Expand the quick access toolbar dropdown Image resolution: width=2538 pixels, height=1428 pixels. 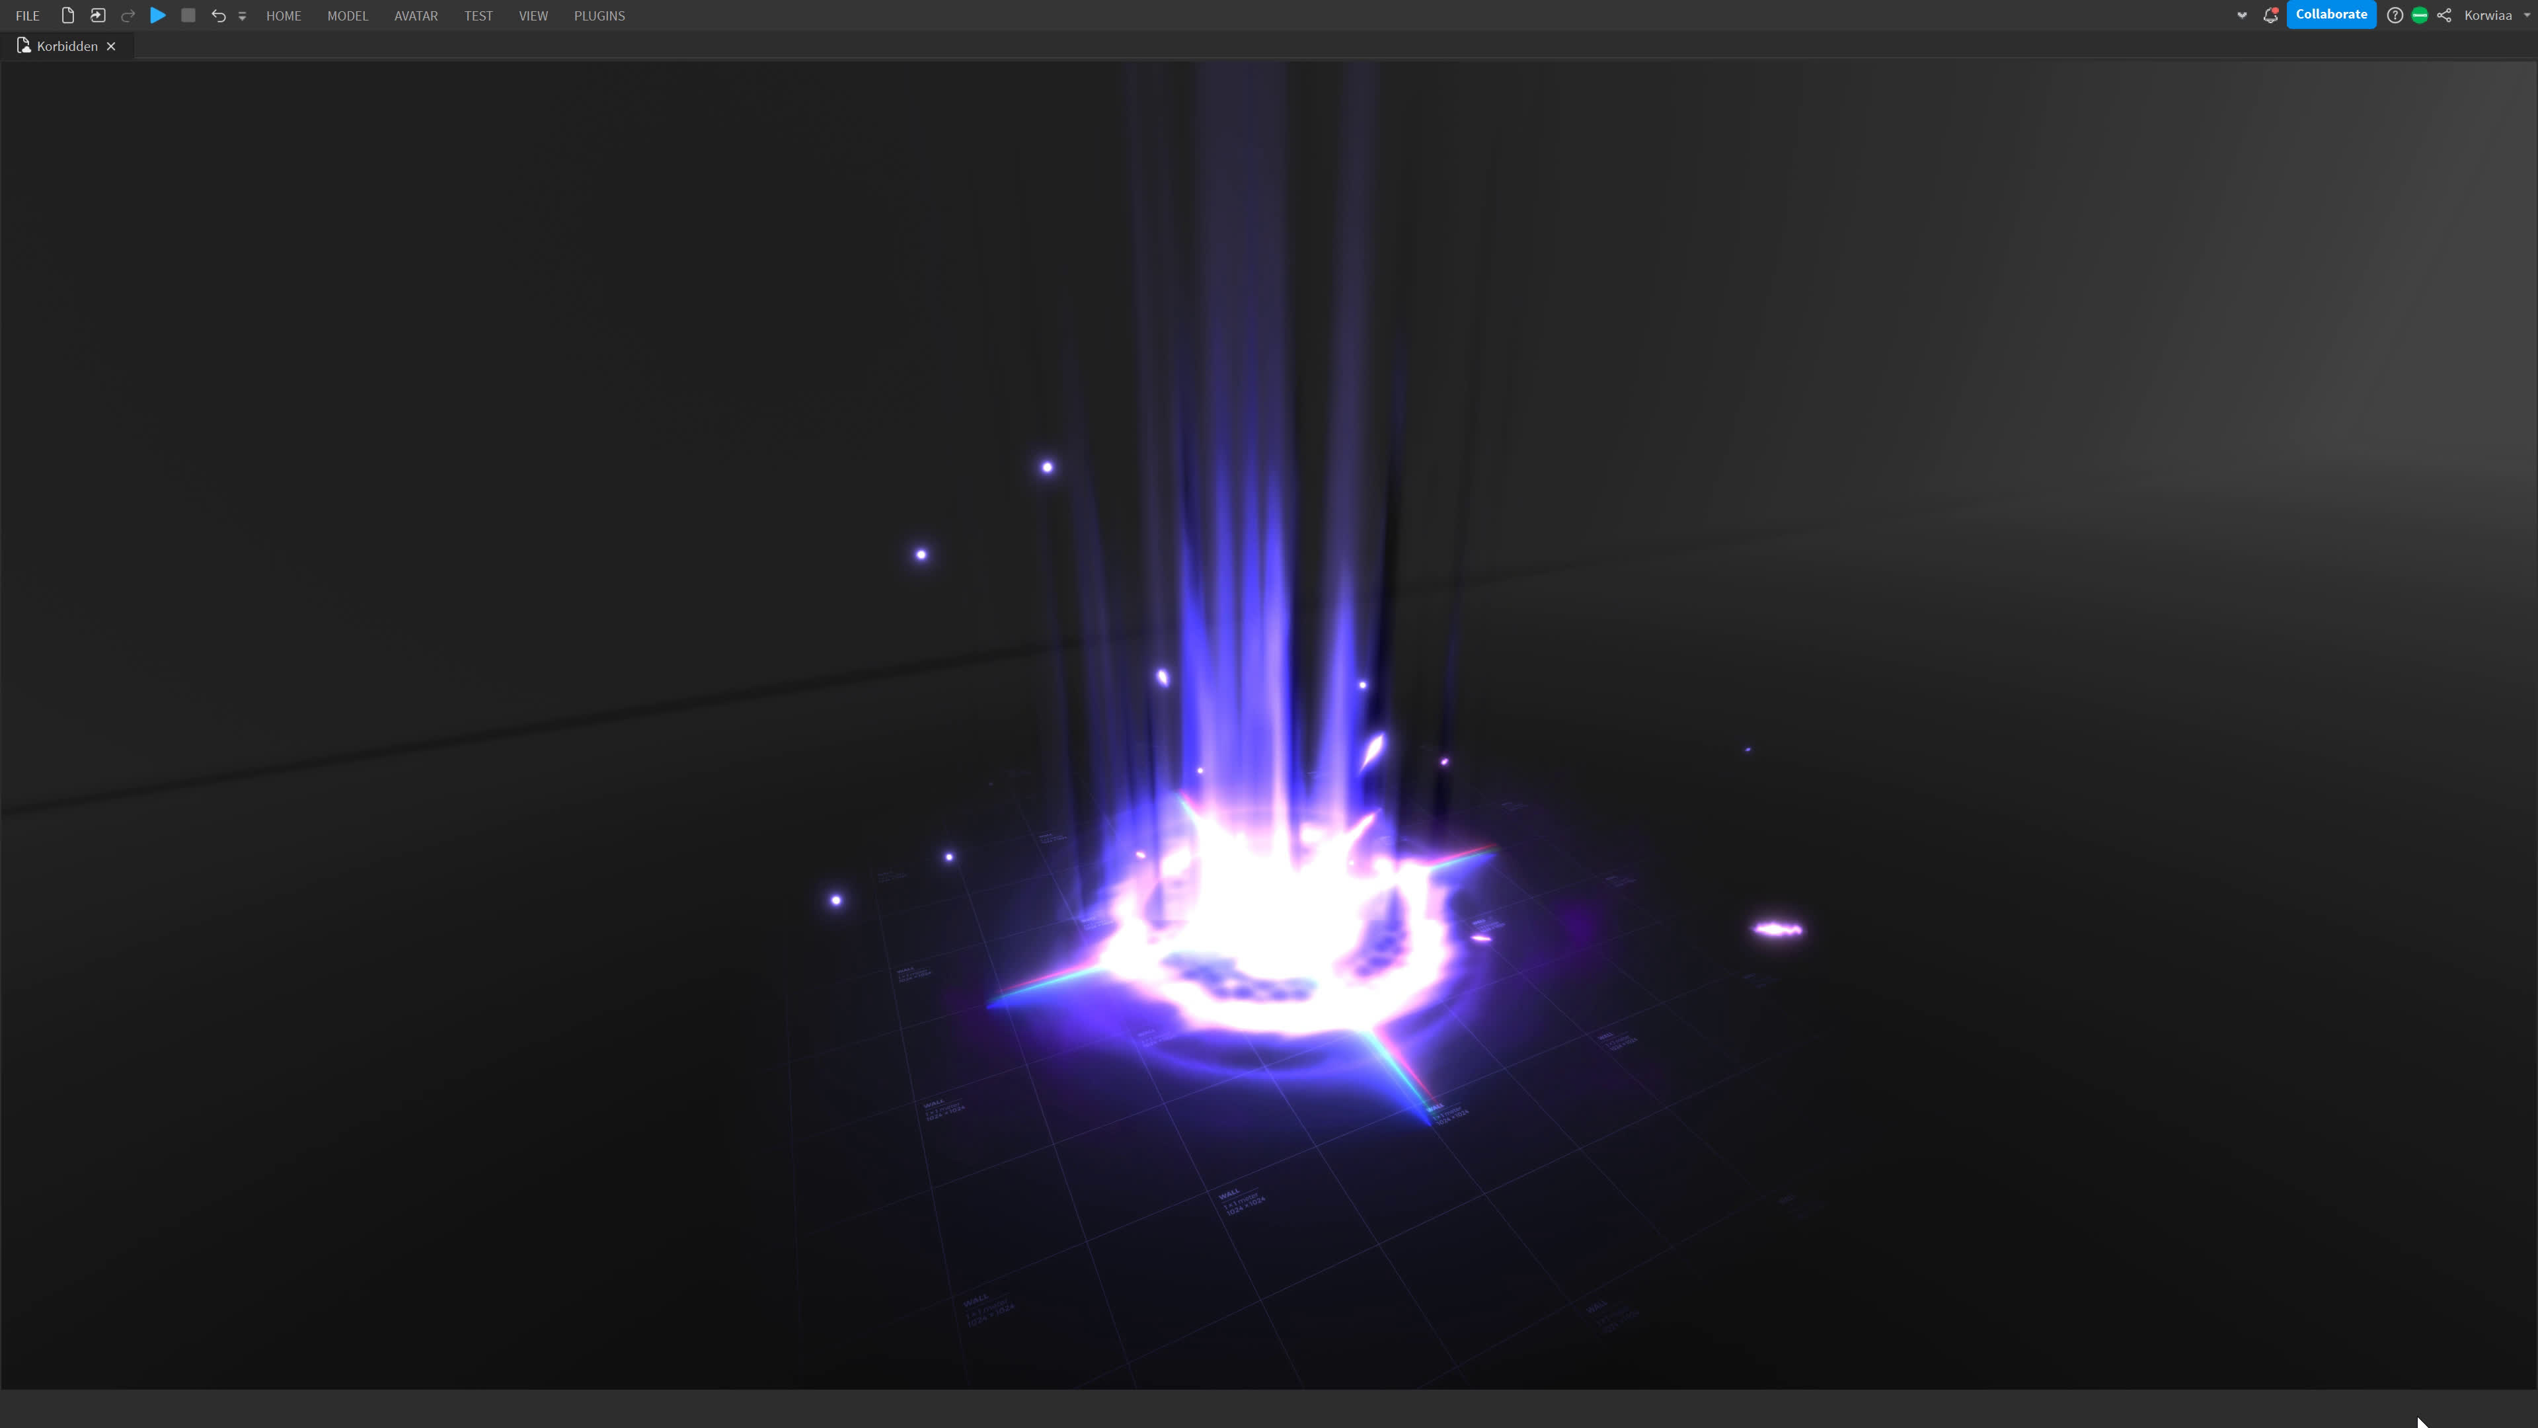click(x=243, y=16)
